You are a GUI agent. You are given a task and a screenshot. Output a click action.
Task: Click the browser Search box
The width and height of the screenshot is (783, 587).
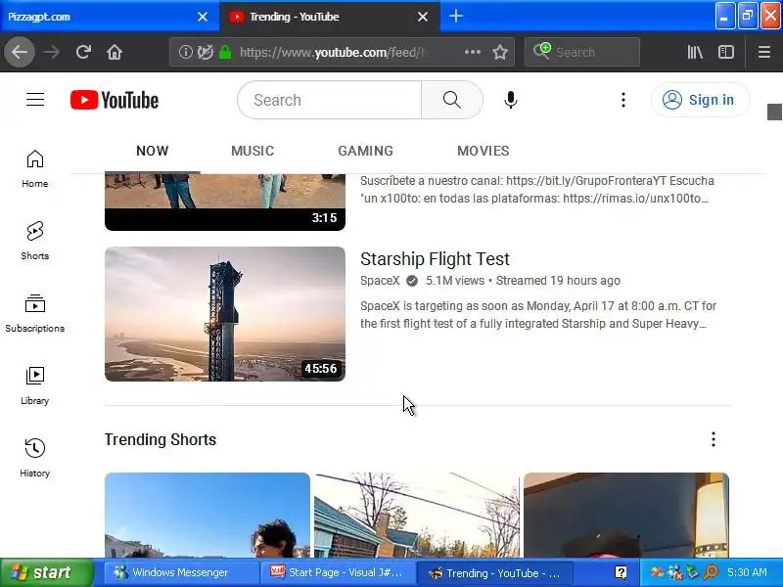582,52
